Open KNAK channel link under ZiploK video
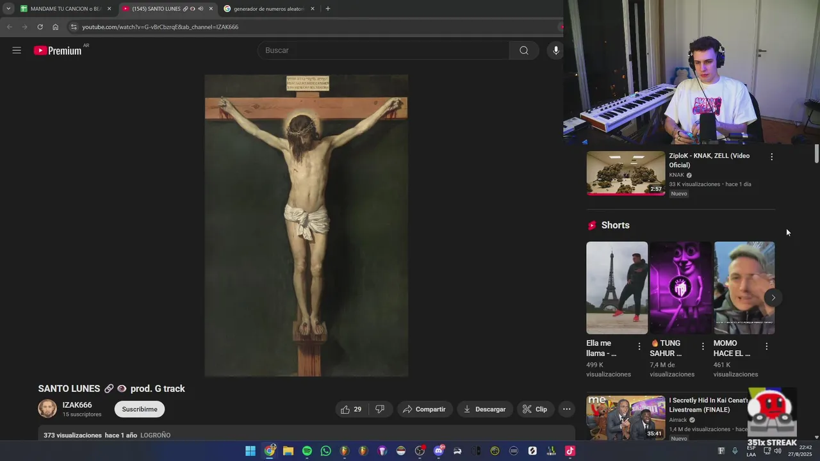This screenshot has width=820, height=461. click(x=676, y=175)
